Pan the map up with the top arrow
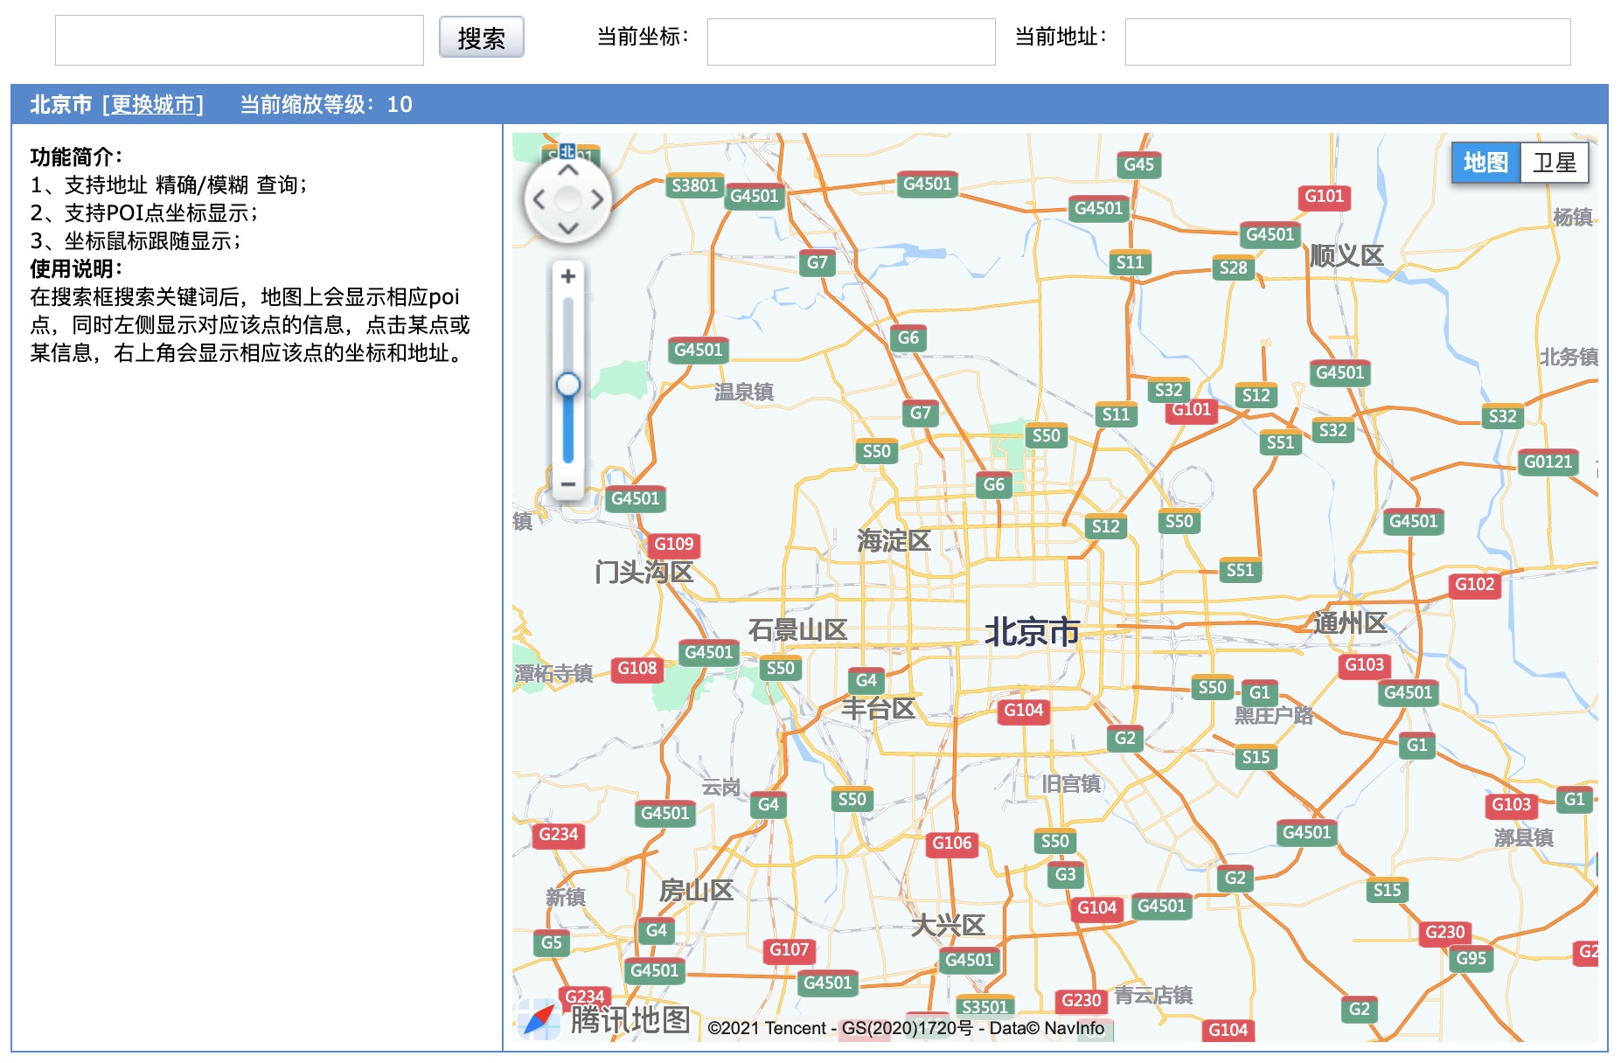The height and width of the screenshot is (1063, 1621). pos(567,171)
